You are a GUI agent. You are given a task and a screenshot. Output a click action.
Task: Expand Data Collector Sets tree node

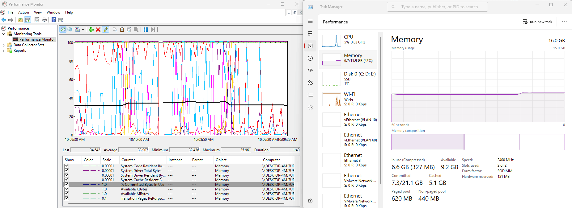(3, 45)
